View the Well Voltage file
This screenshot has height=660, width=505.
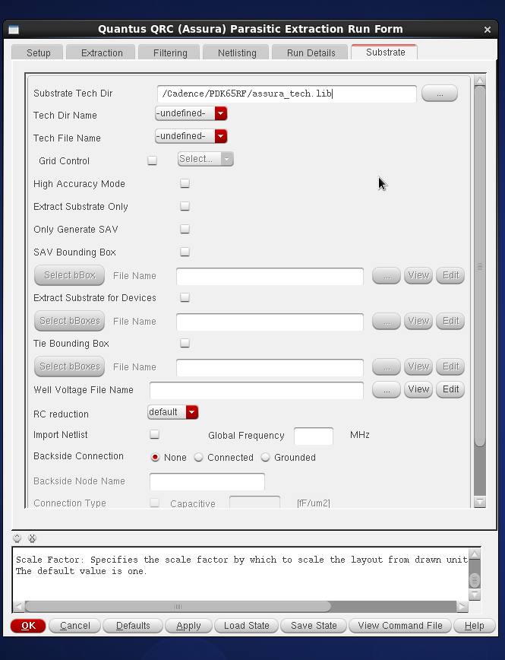[x=418, y=389]
